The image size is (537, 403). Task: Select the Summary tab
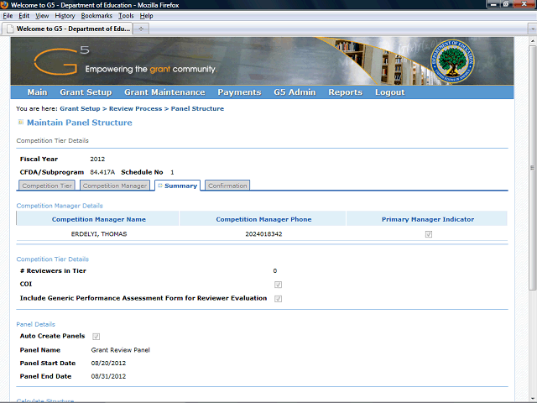[x=177, y=186]
